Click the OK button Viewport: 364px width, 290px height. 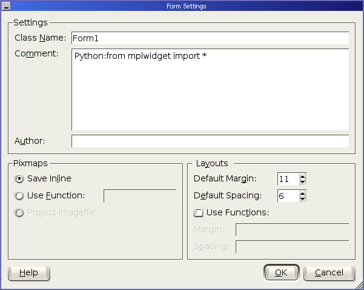click(282, 272)
